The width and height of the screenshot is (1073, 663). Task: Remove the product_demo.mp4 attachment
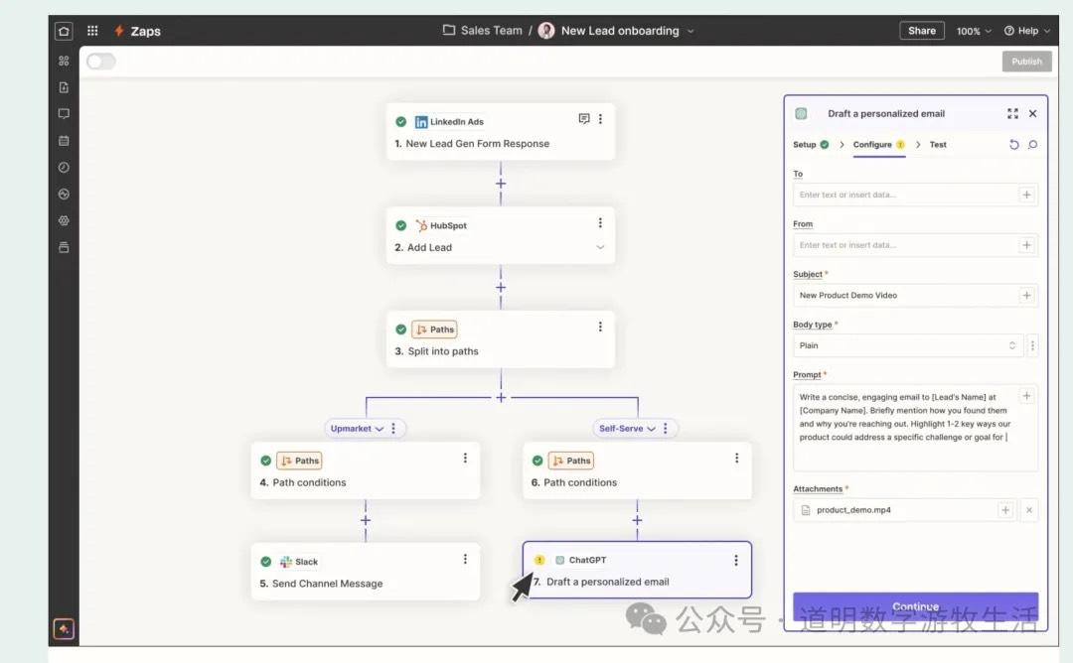tap(1029, 510)
